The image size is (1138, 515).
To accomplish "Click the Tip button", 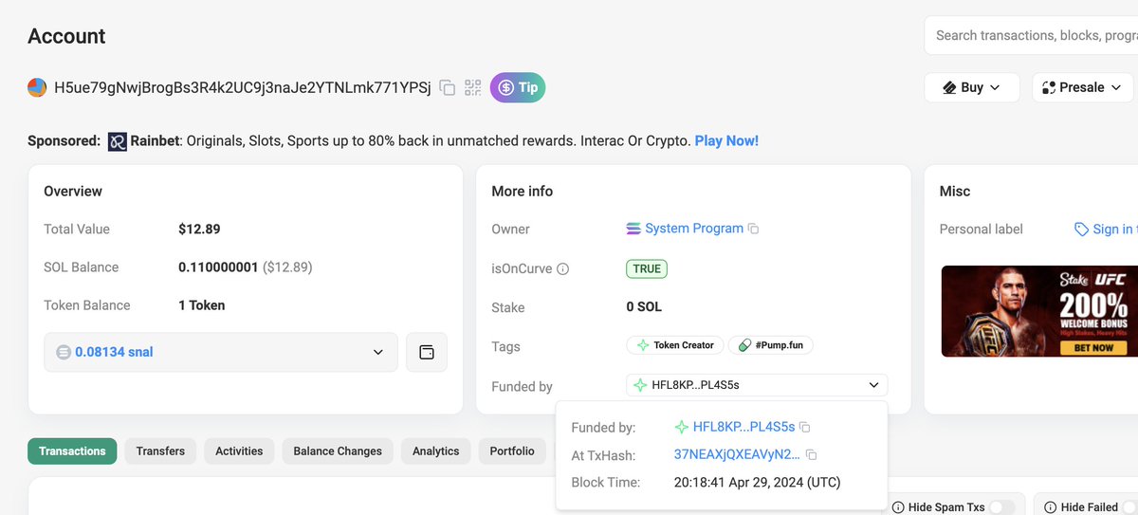I will pos(518,87).
